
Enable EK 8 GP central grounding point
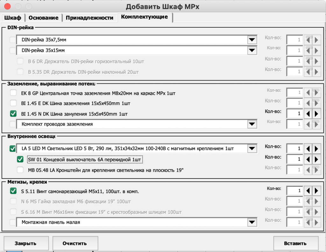coord(13,93)
